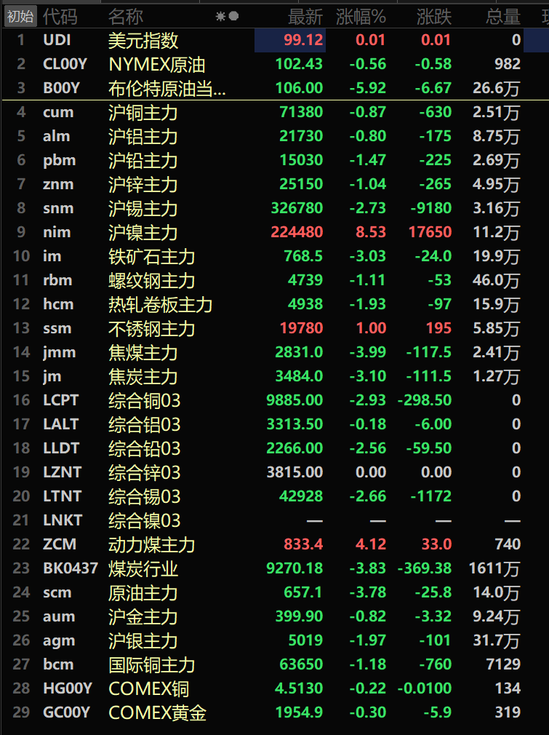549x735 pixels.
Task: Sort by the 涨跌 column header
Action: pyautogui.click(x=434, y=17)
